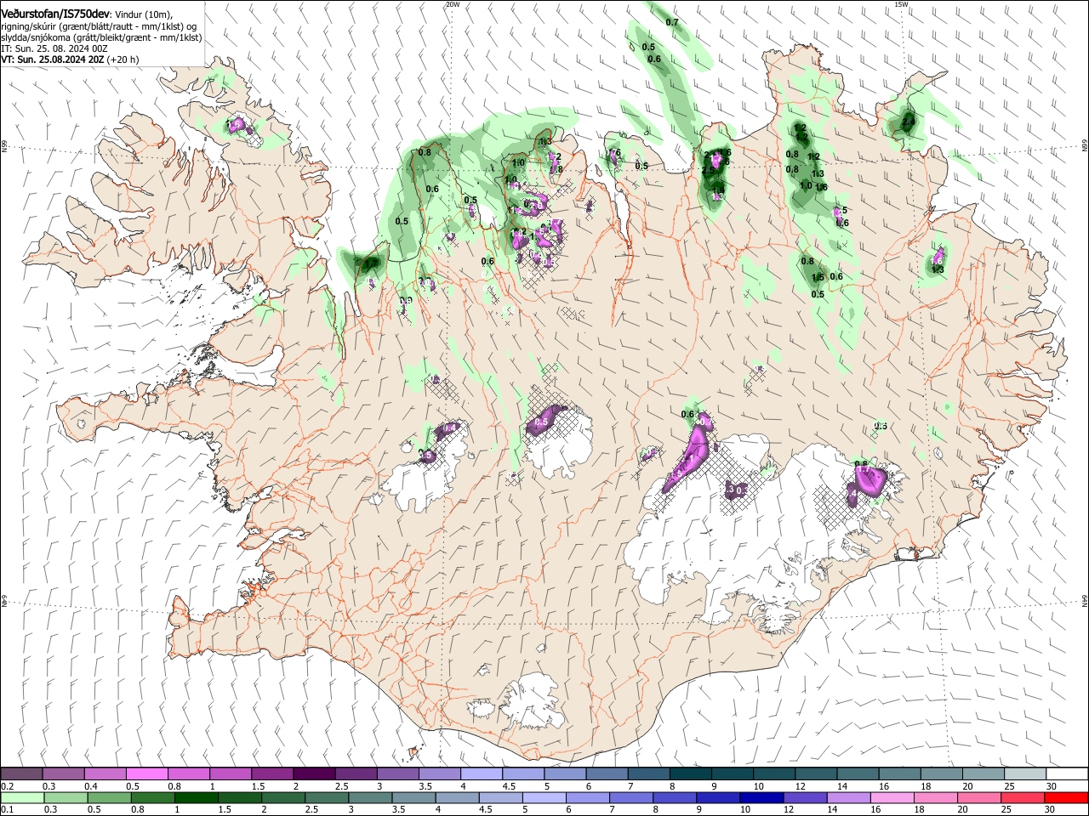Pick lower legend swatch between 0.5 and 0.8
This screenshot has height=816, width=1089.
109,797
